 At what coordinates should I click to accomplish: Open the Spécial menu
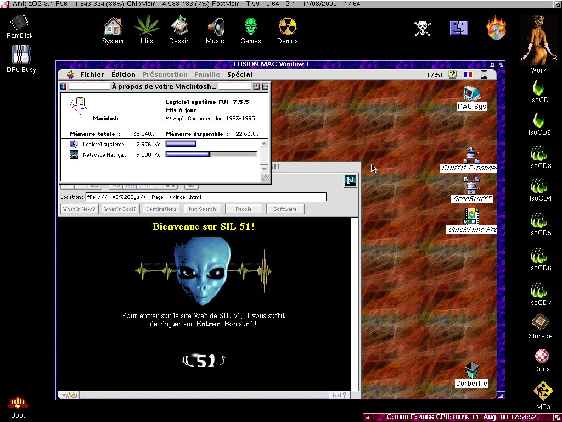(240, 74)
